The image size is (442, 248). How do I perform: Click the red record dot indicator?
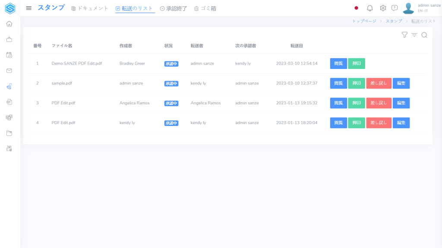[356, 8]
